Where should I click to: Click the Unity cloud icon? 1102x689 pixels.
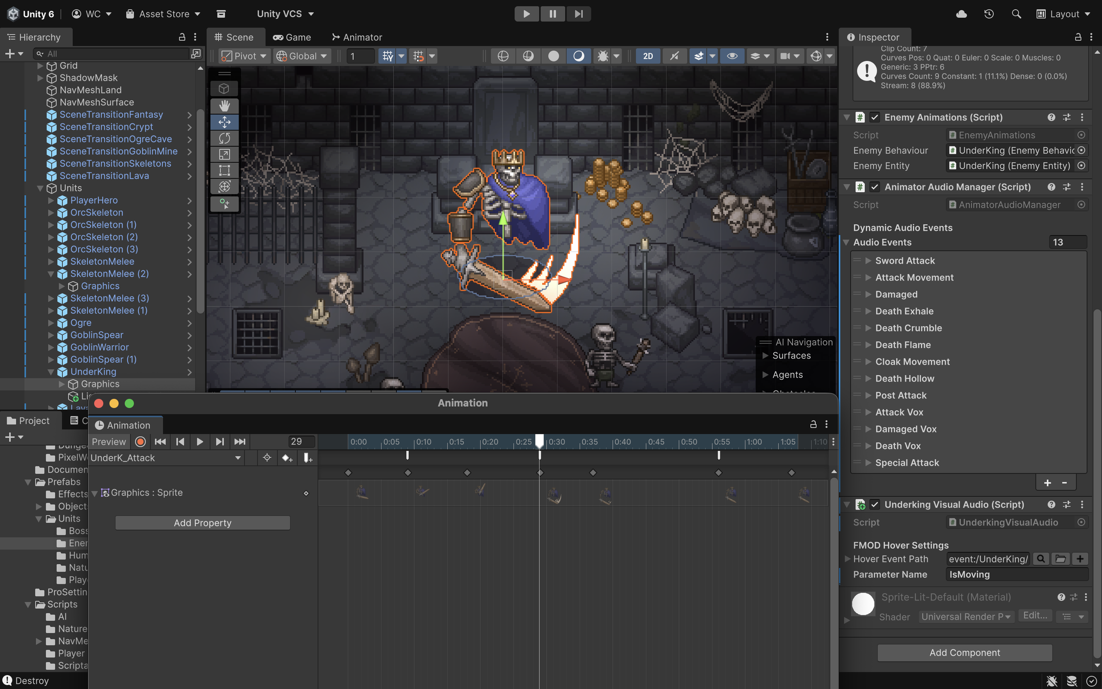click(961, 14)
